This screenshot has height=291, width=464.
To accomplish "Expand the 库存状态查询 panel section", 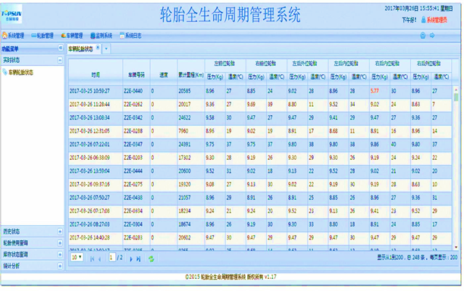I will coord(60,255).
